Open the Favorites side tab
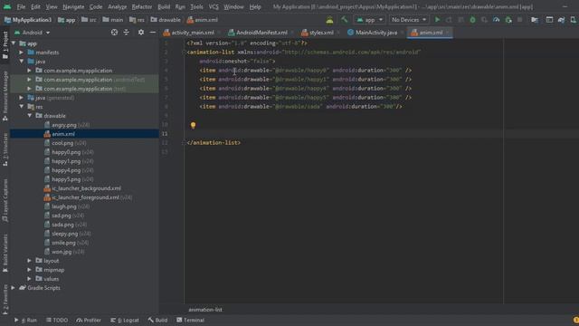The width and height of the screenshot is (579, 326). click(x=5, y=300)
